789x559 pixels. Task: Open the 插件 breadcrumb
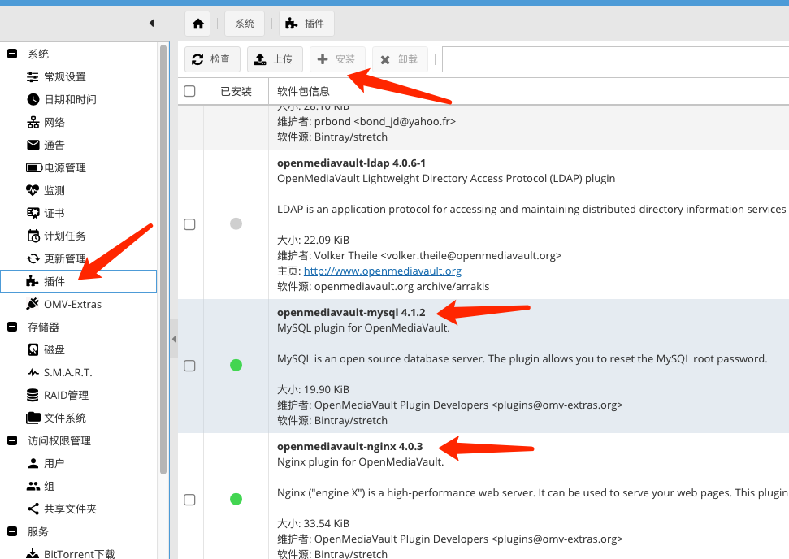click(x=306, y=24)
